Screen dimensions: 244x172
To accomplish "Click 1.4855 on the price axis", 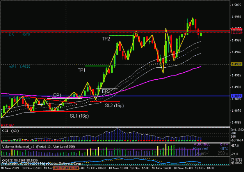I will coord(236,123).
